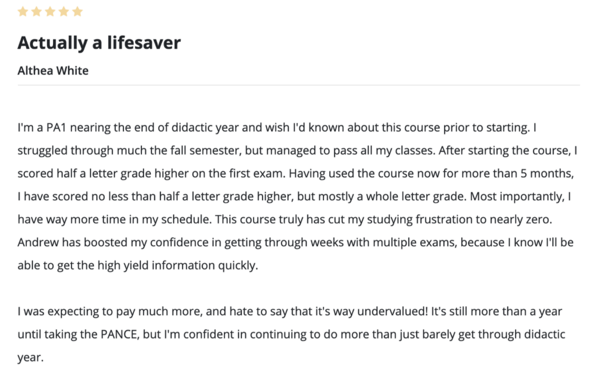Click the horizontal divider under the author name
Image resolution: width=594 pixels, height=375 pixels.
[299, 85]
